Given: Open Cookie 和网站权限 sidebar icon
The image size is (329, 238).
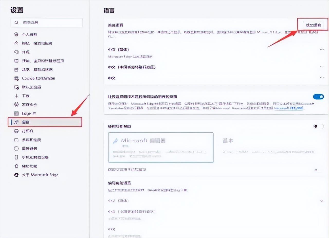Looking at the screenshot, I should pyautogui.click(x=16, y=78).
